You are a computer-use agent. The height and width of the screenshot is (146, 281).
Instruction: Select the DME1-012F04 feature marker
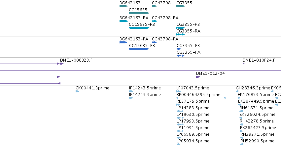click(198, 77)
